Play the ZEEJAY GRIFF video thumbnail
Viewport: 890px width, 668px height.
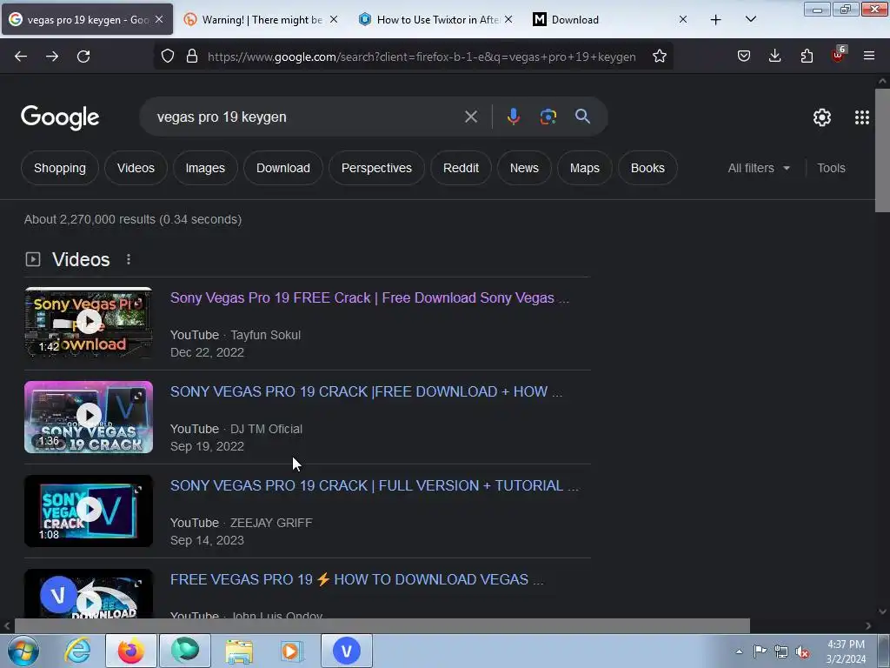click(89, 511)
